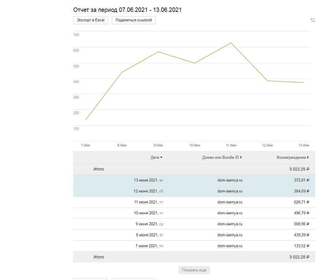Image resolution: width=321 pixels, height=280 pixels.
Task: Click the 11 июня 2021 date cell
Action: [x=148, y=202]
